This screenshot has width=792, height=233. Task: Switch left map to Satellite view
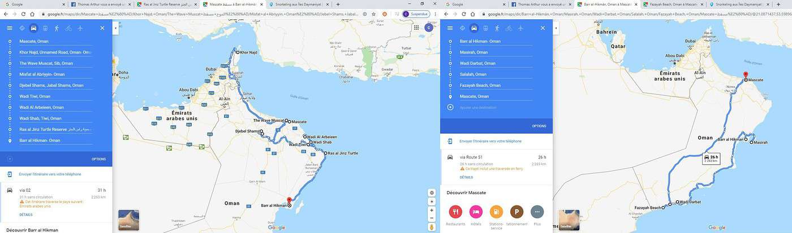[128, 220]
